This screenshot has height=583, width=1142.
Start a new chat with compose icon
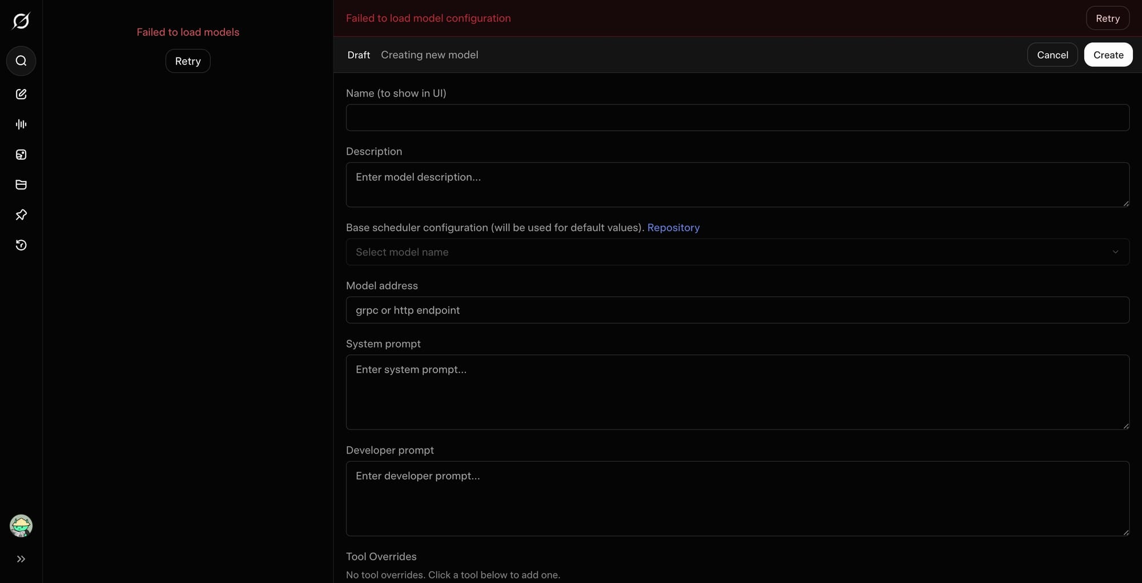(x=21, y=94)
